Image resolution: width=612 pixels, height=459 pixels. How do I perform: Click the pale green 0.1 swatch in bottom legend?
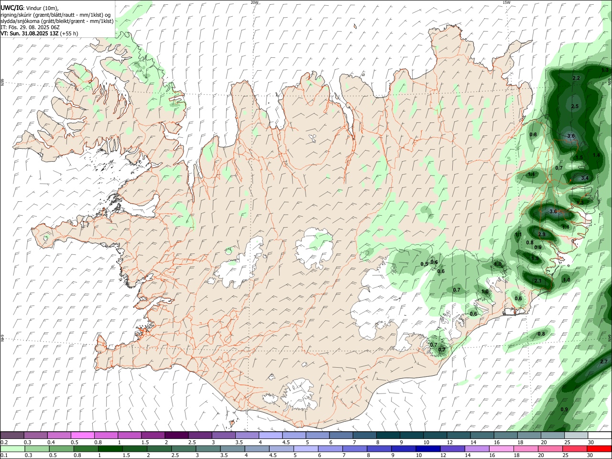pos(12,448)
